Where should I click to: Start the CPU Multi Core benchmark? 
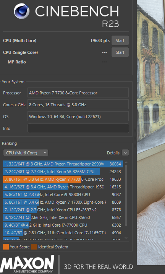[x=120, y=41]
